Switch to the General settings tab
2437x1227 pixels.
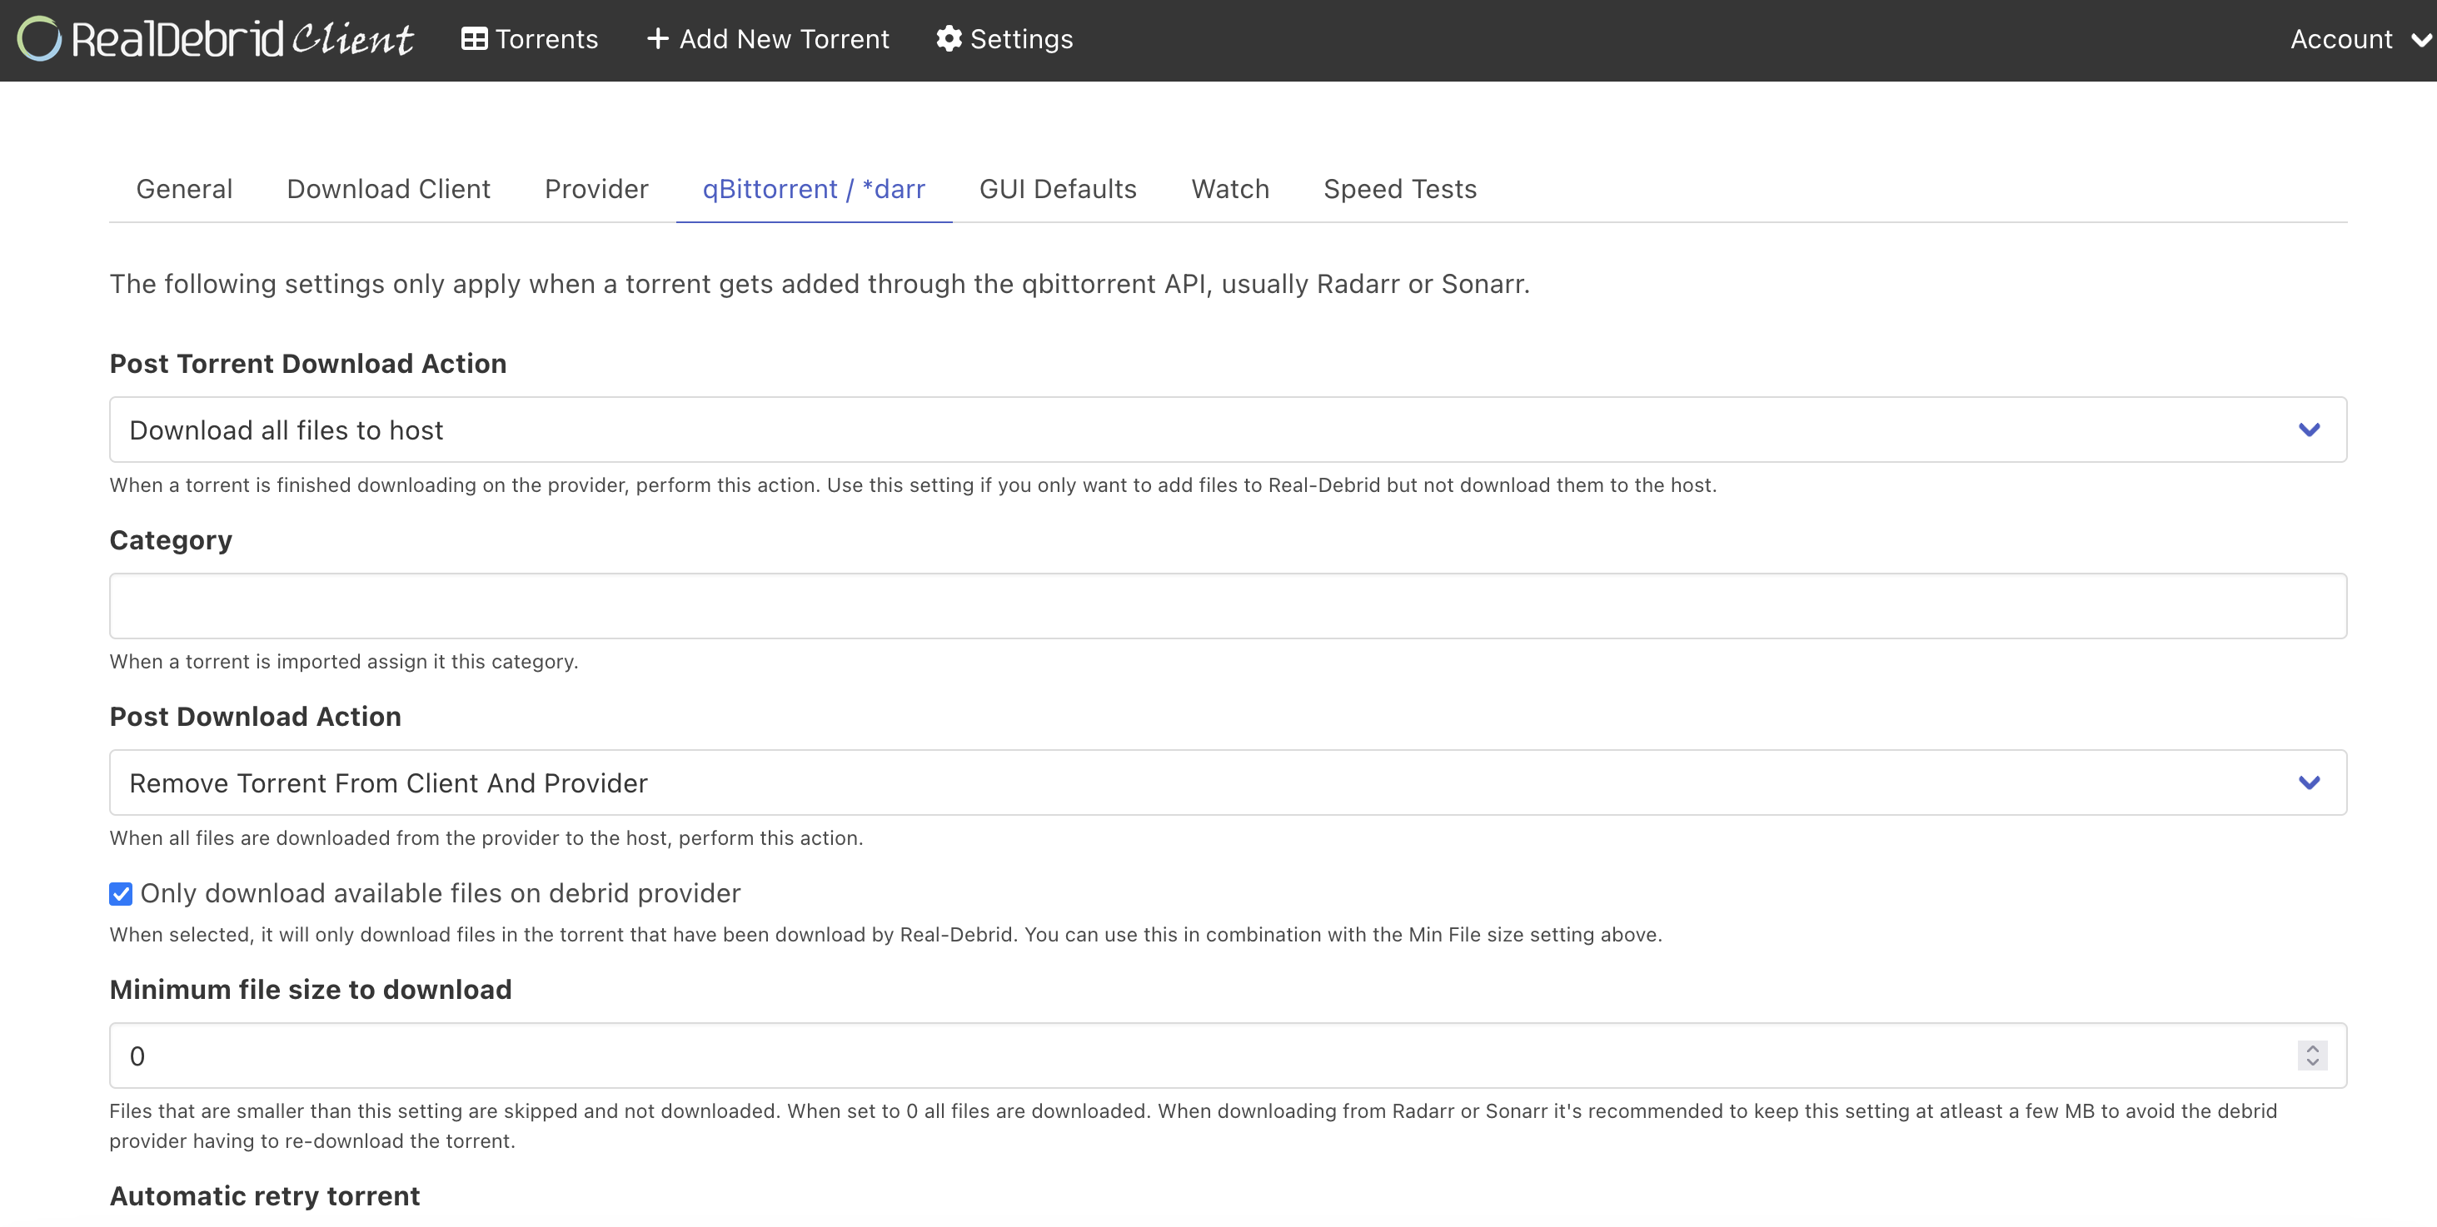[184, 188]
